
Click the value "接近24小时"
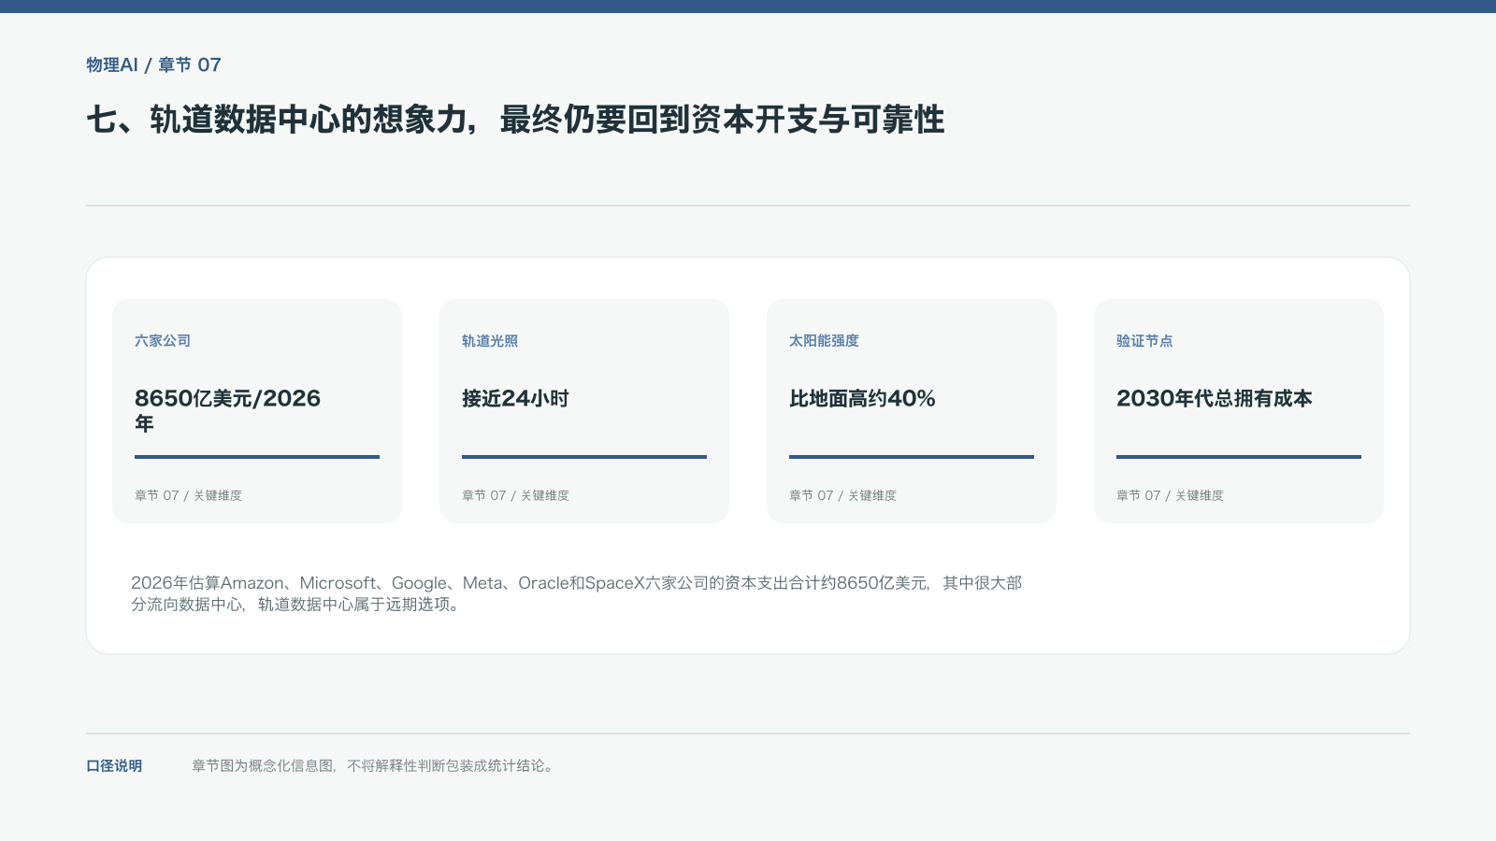(x=515, y=398)
